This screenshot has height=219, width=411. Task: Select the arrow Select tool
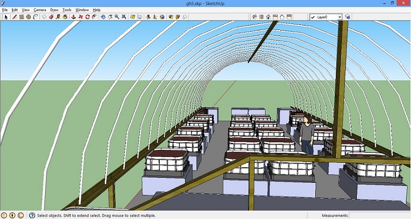point(6,17)
